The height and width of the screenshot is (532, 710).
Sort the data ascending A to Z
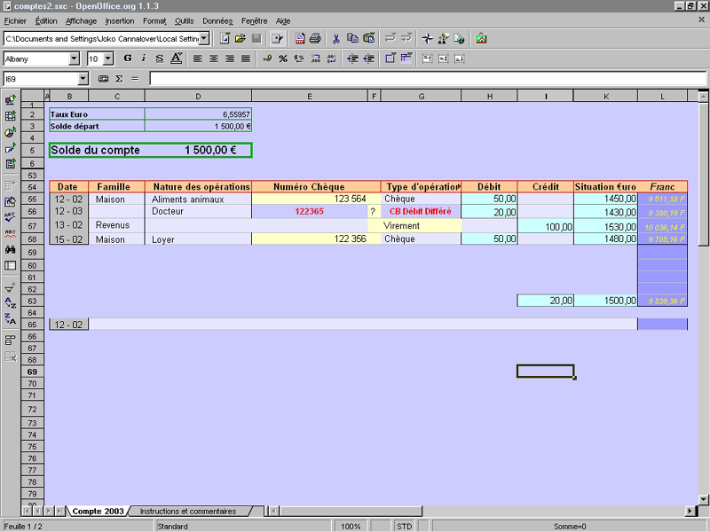pyautogui.click(x=11, y=302)
